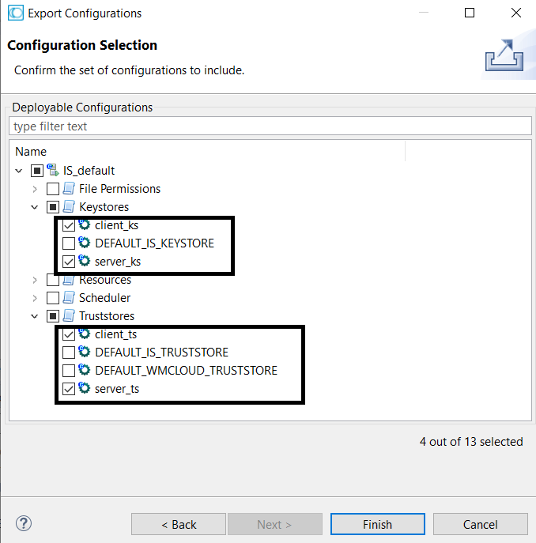Screen dimensions: 536x543
Task: Check the DEFAULT_WMCLOUD_TRUSTSTORE checkbox
Action: point(69,371)
